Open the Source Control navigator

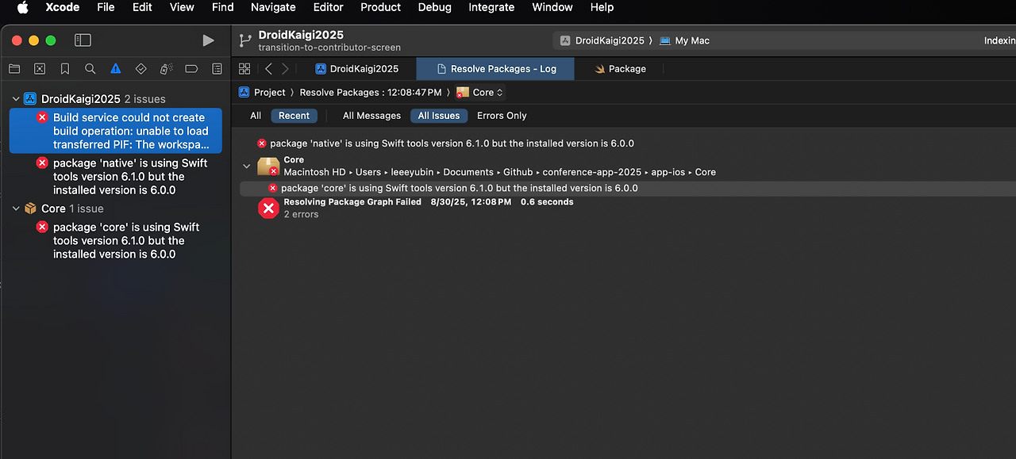click(x=40, y=69)
